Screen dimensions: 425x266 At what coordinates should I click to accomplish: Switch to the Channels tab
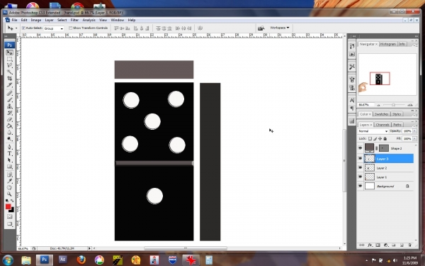pyautogui.click(x=382, y=125)
